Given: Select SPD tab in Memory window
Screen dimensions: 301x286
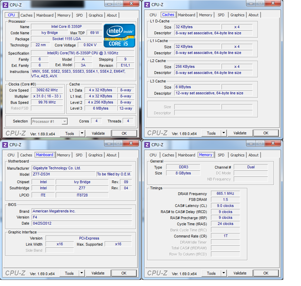Looking at the screenshot, I should click(x=221, y=155).
